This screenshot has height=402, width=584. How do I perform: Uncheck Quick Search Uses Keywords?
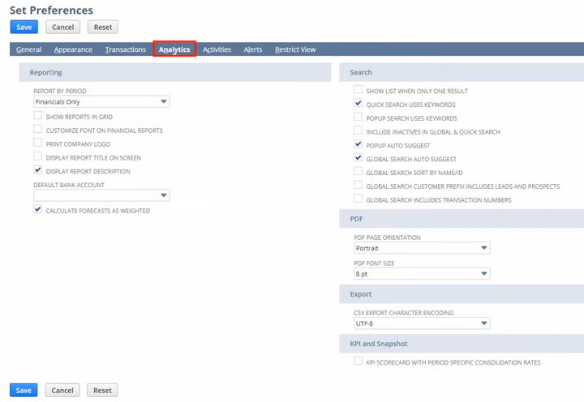click(x=358, y=104)
